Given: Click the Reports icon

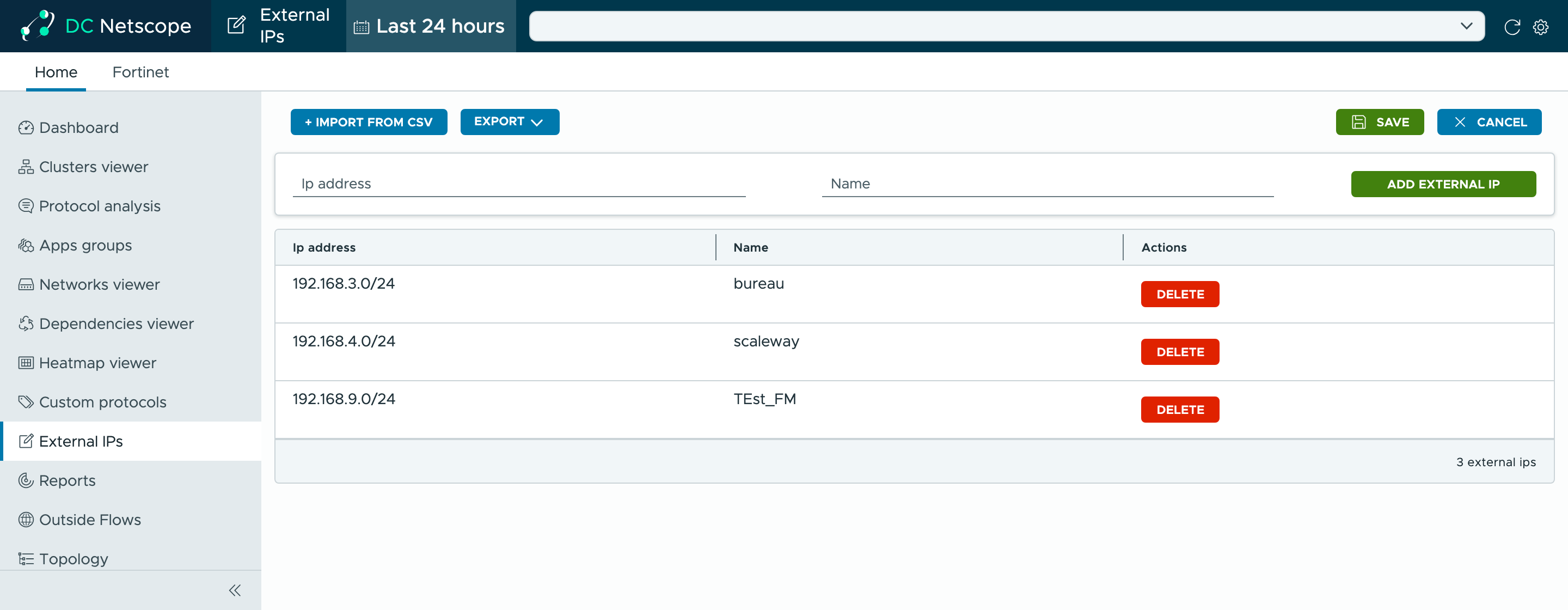Looking at the screenshot, I should point(26,480).
